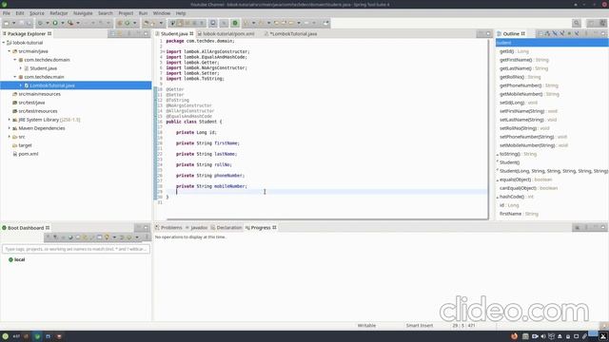Screen dimensions: 609x342
Task: Open the Outline view menu icon
Action: click(x=586, y=34)
